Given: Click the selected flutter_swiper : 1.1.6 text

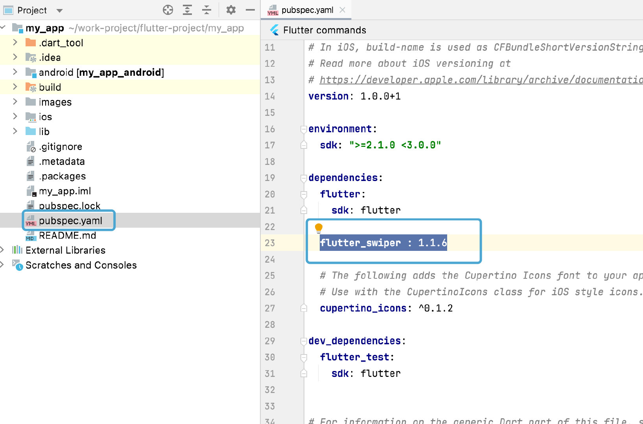Looking at the screenshot, I should [x=383, y=243].
